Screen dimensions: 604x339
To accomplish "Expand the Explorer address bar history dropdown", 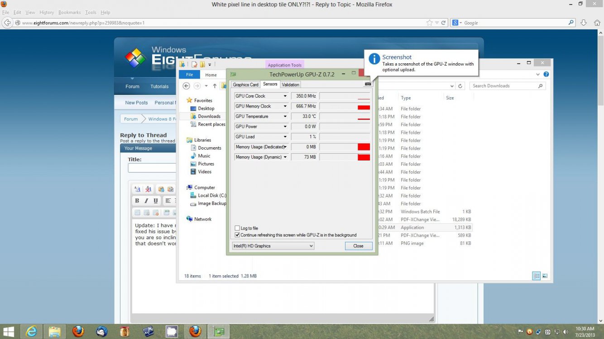I will point(452,86).
